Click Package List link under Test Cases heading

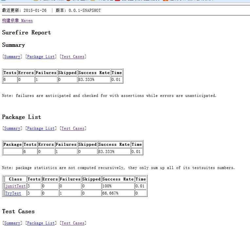tap(41, 223)
